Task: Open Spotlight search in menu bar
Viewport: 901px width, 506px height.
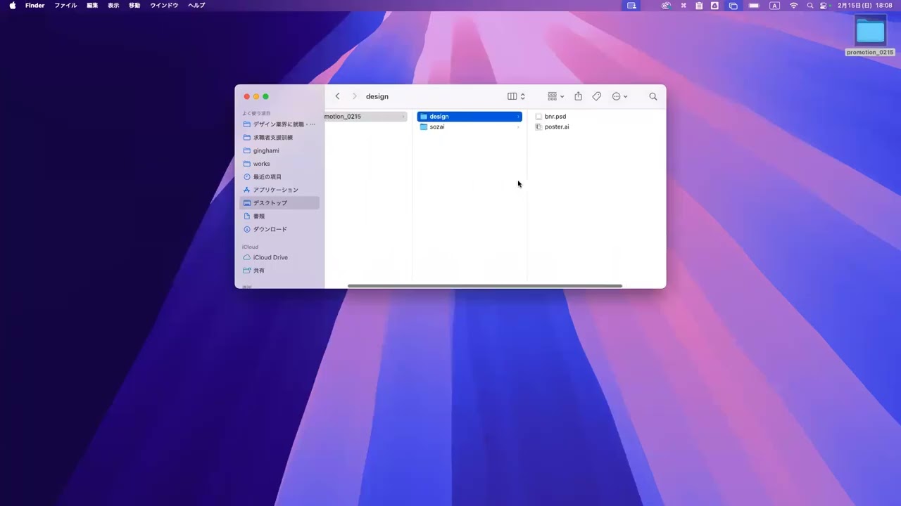Action: (x=810, y=6)
